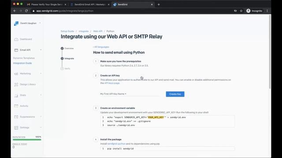
Task: Switch to the Please Verify Your Single Sender tab
Action: point(47,4)
